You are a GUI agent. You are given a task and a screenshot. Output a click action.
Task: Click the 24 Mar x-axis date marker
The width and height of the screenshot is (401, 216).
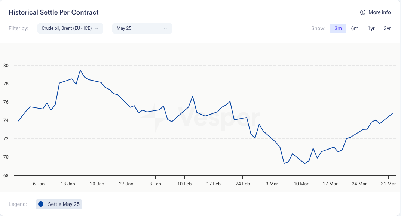pos(359,184)
